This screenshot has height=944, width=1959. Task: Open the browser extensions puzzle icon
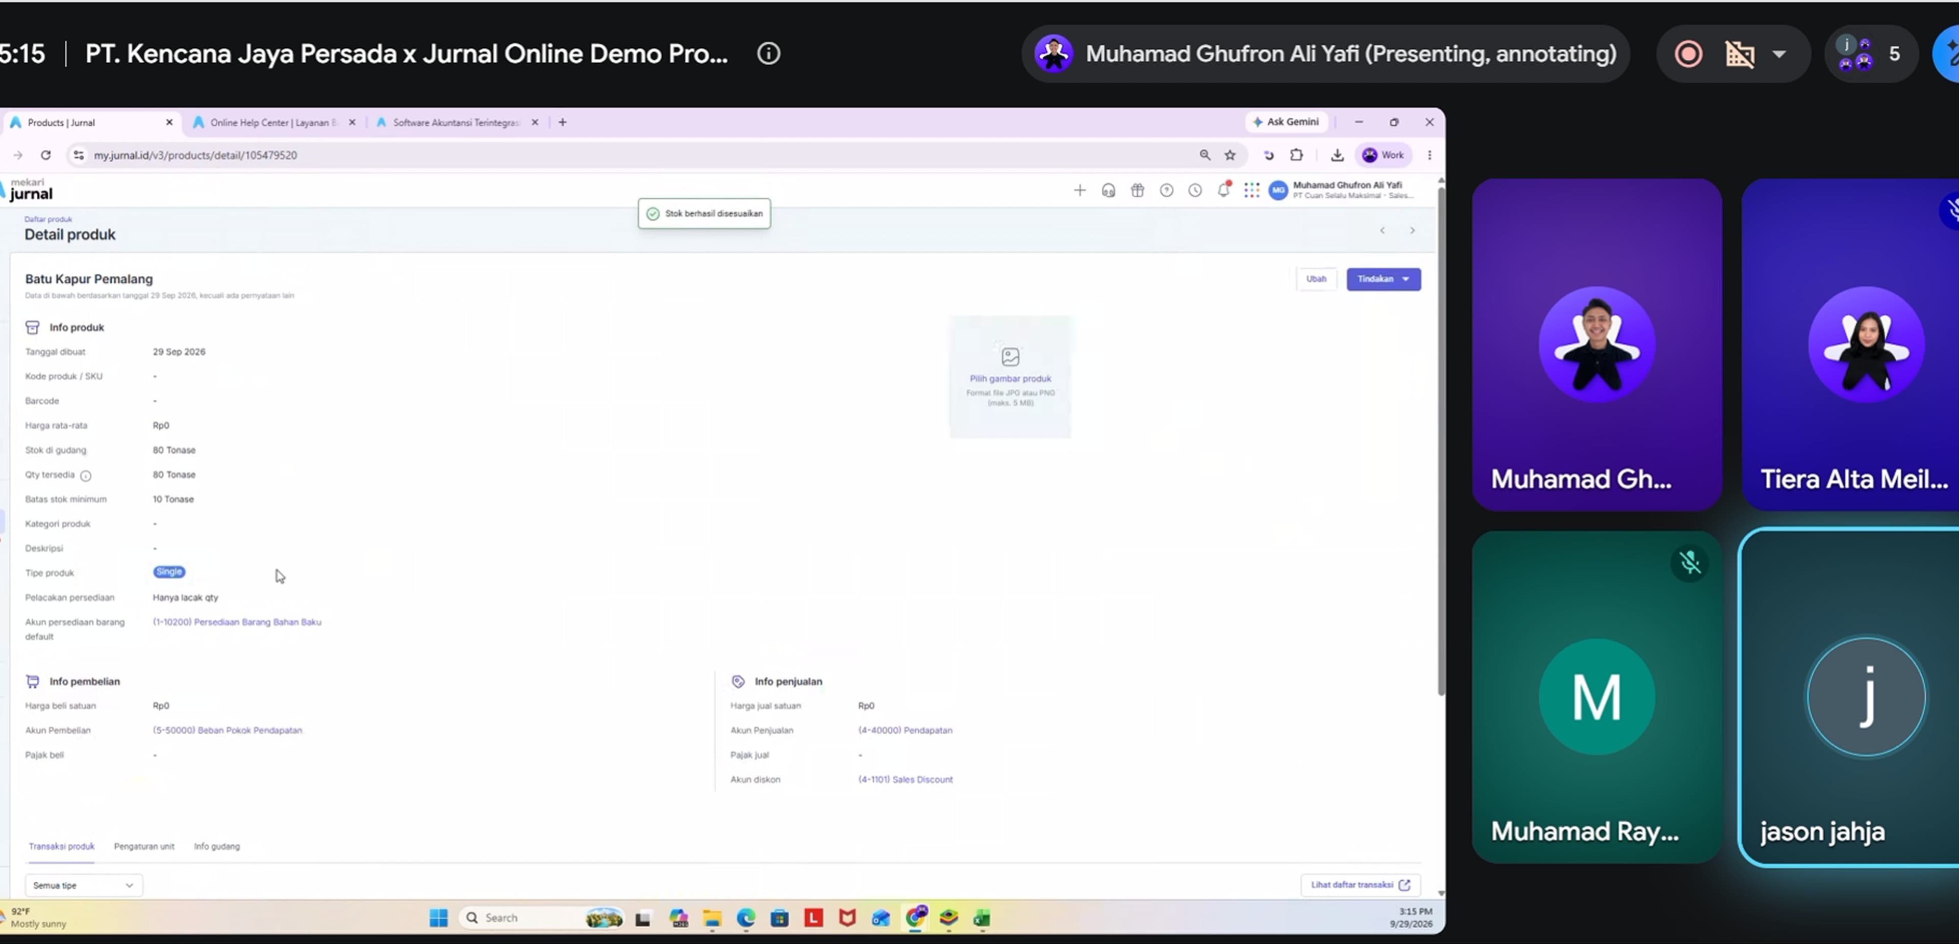point(1297,155)
